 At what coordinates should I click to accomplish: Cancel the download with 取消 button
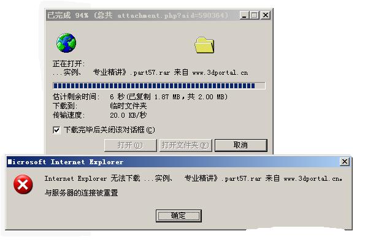click(240, 145)
